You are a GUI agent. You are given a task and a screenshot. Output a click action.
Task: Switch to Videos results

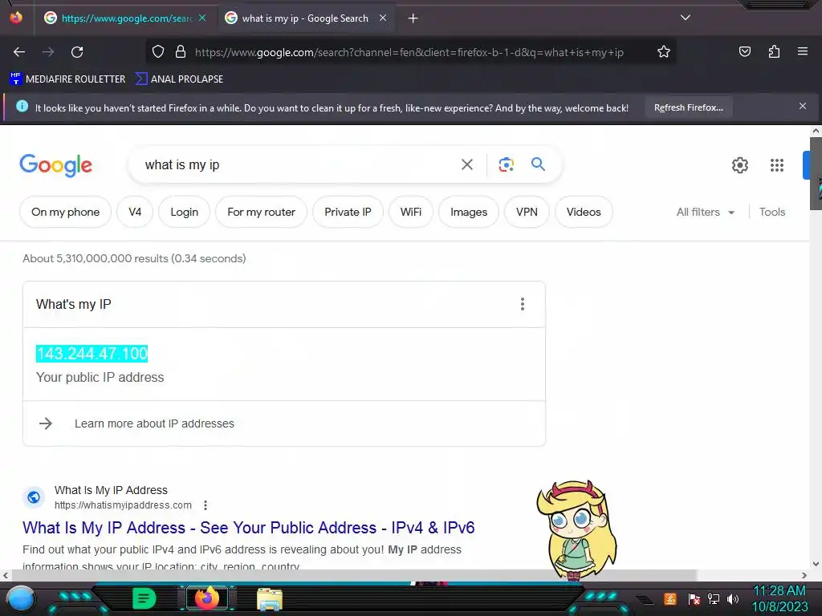584,212
